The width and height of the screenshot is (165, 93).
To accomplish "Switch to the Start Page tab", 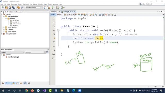I will coord(54,12).
